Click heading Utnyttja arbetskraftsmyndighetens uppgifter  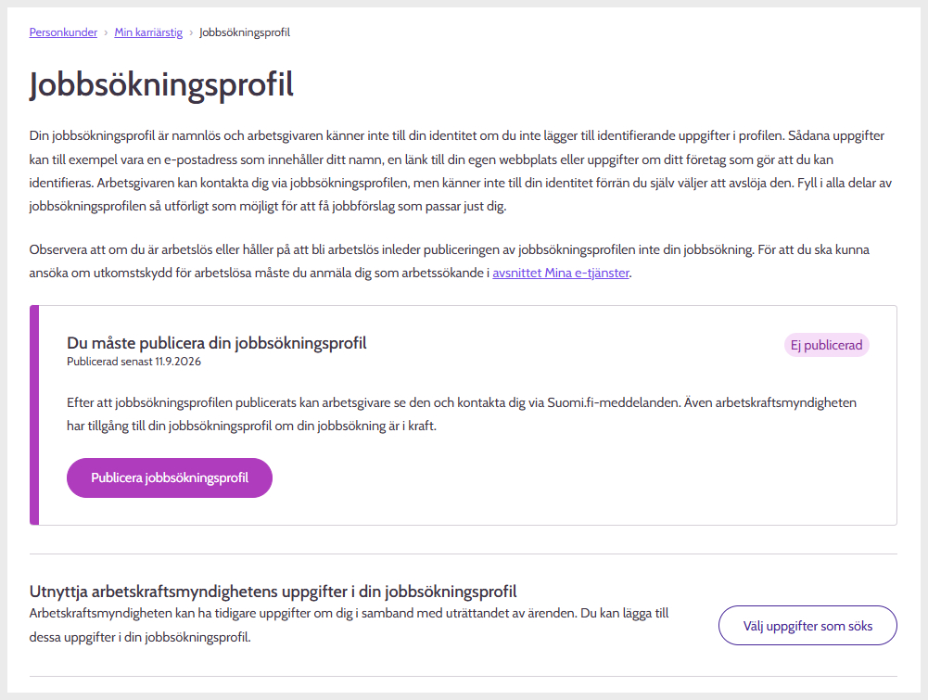pyautogui.click(x=273, y=592)
